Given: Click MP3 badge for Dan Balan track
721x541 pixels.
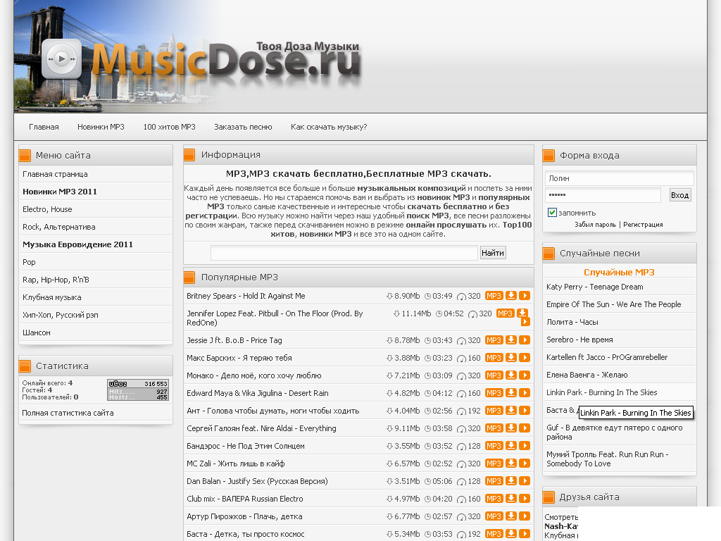Looking at the screenshot, I should pyautogui.click(x=494, y=481).
